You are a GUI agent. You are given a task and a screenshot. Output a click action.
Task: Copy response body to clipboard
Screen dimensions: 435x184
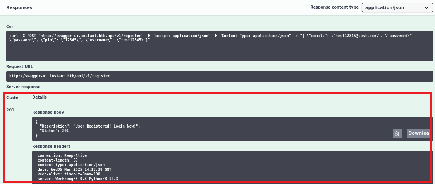pyautogui.click(x=397, y=134)
